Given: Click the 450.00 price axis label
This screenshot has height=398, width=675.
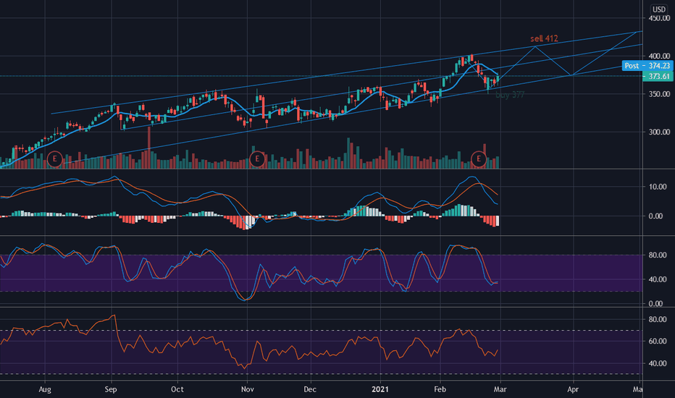Looking at the screenshot, I should [x=659, y=18].
